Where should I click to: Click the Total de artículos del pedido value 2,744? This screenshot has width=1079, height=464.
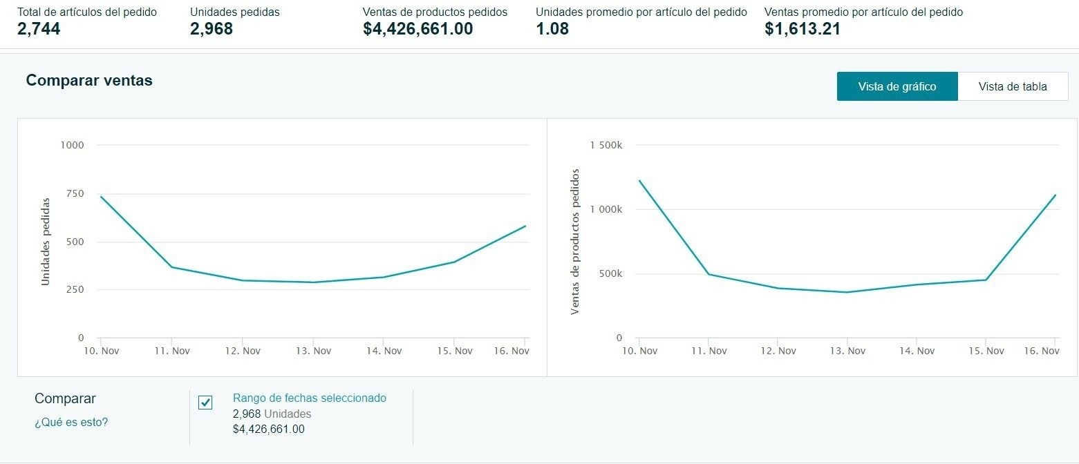39,29
